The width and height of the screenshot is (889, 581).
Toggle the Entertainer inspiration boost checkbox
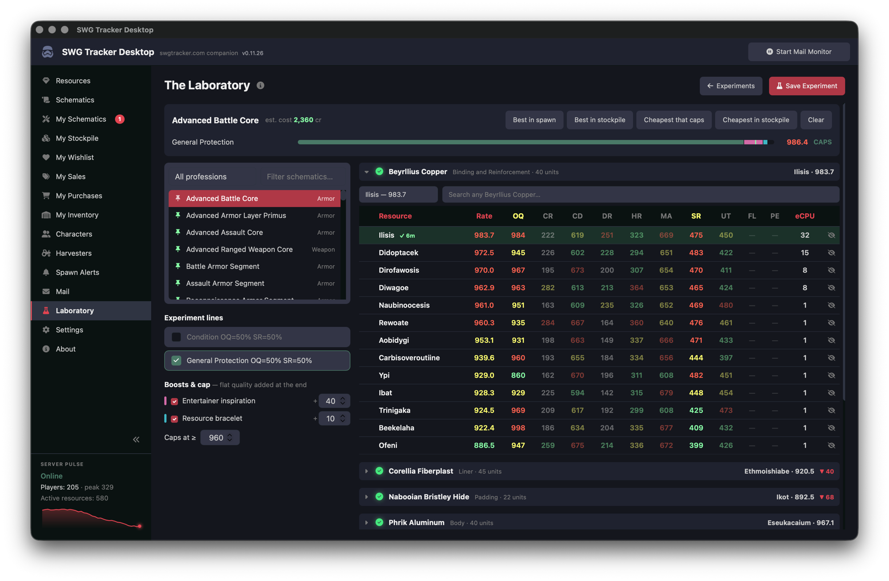175,401
